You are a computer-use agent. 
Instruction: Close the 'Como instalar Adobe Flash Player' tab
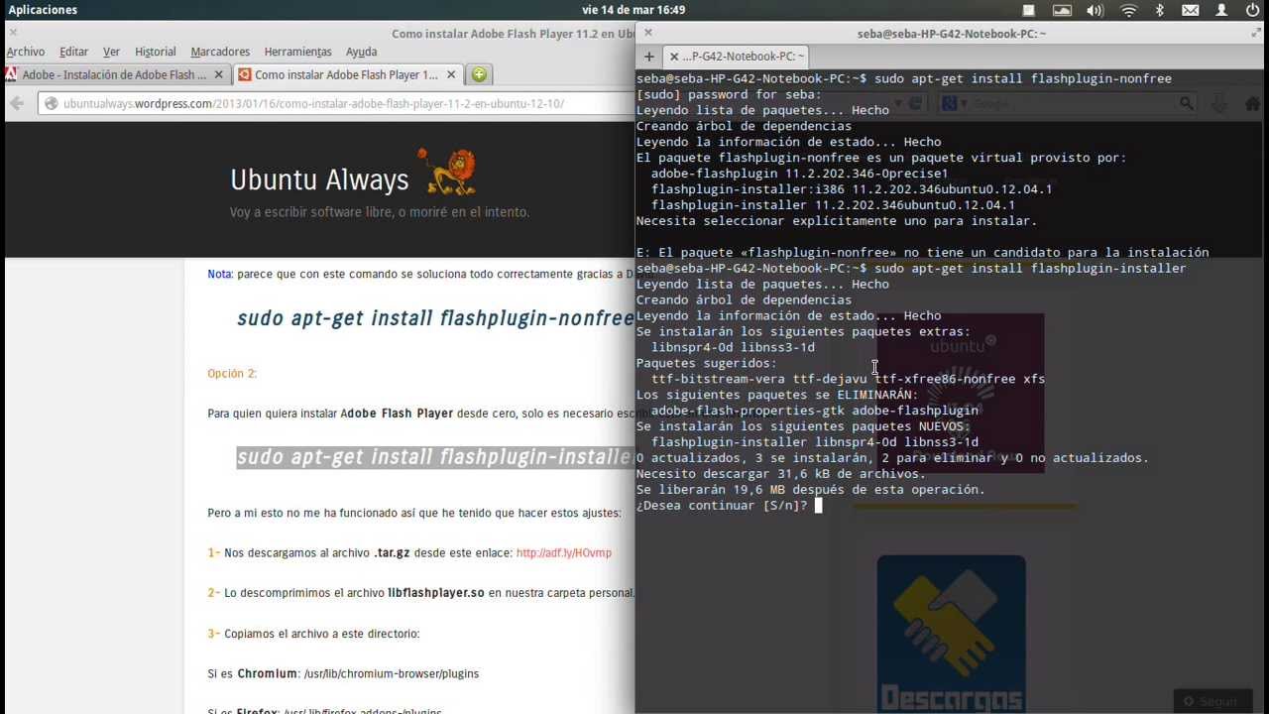click(451, 74)
